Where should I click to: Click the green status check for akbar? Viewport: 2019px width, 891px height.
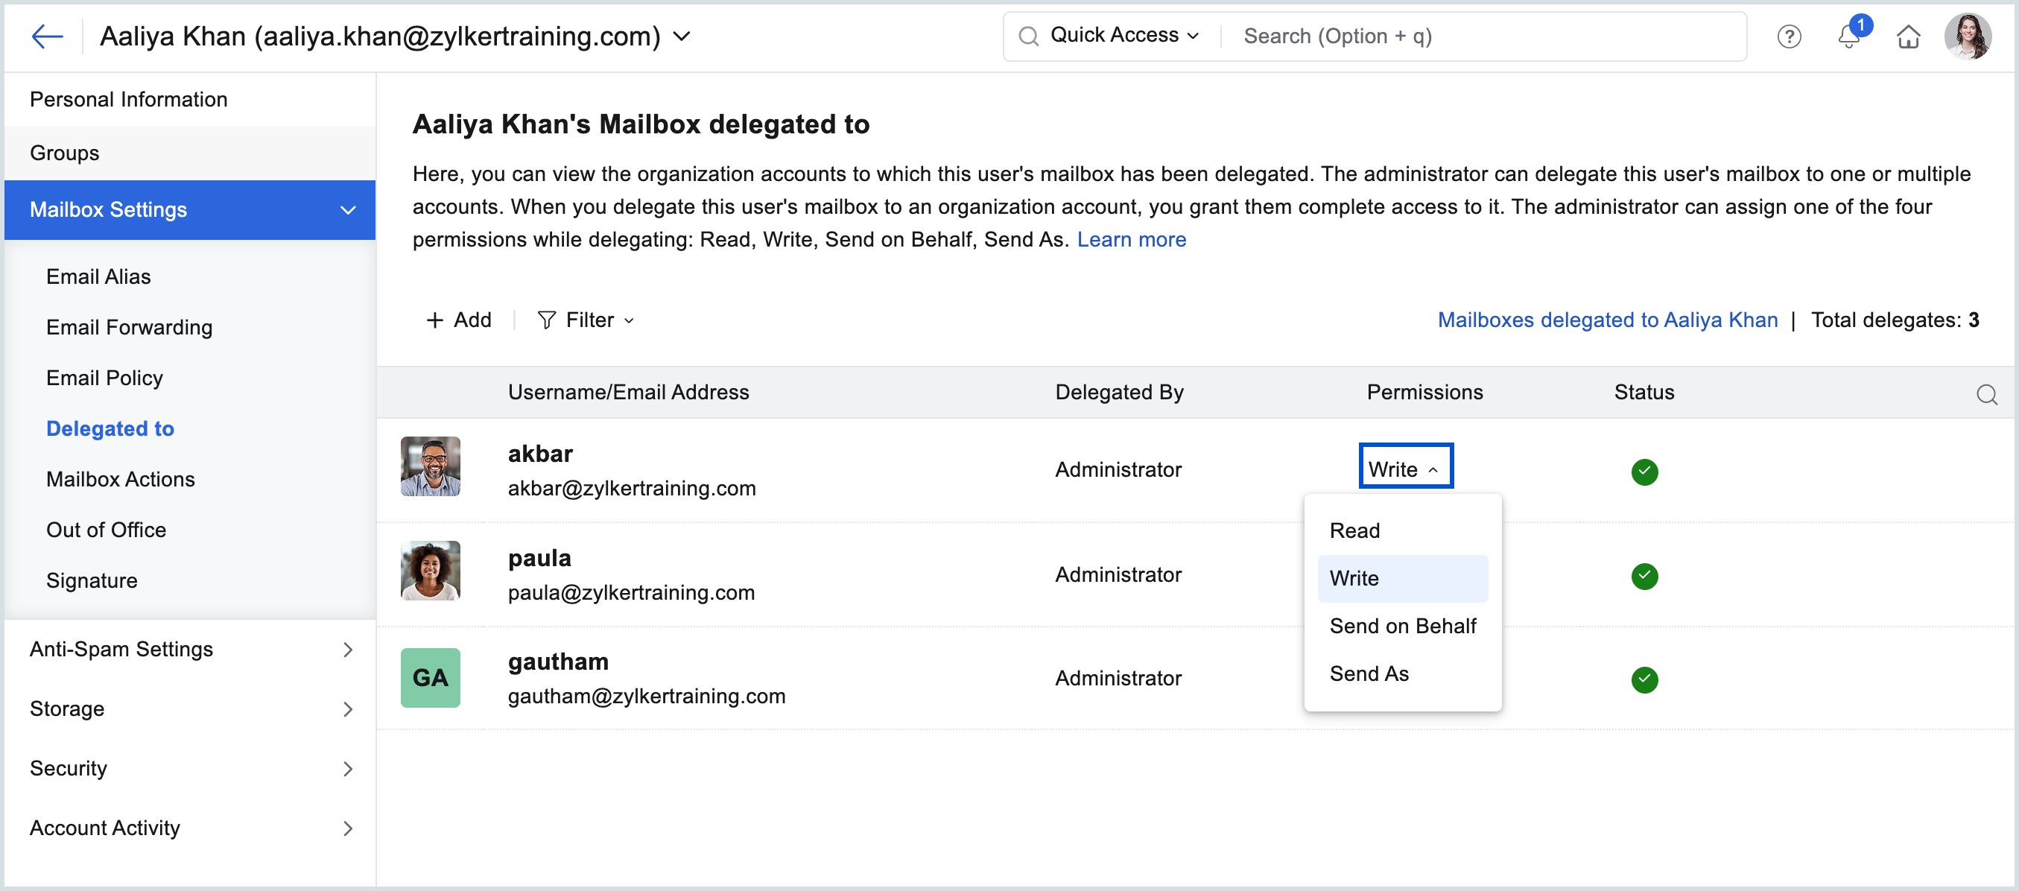tap(1644, 472)
